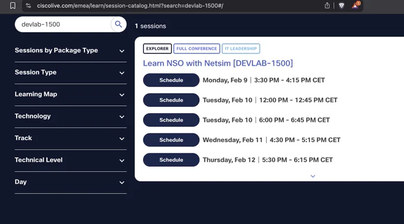
Task: Expand the Learning Map filter
Action: [x=71, y=95]
